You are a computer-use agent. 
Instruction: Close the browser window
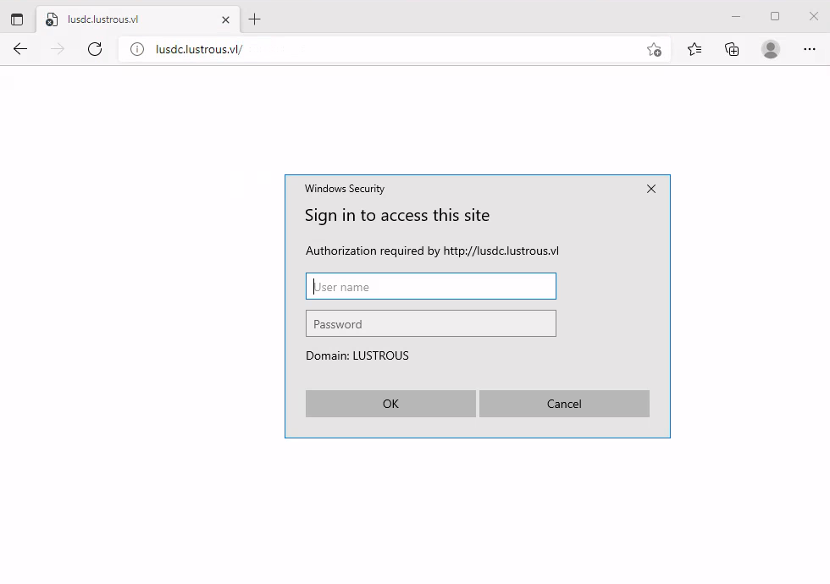tap(814, 16)
